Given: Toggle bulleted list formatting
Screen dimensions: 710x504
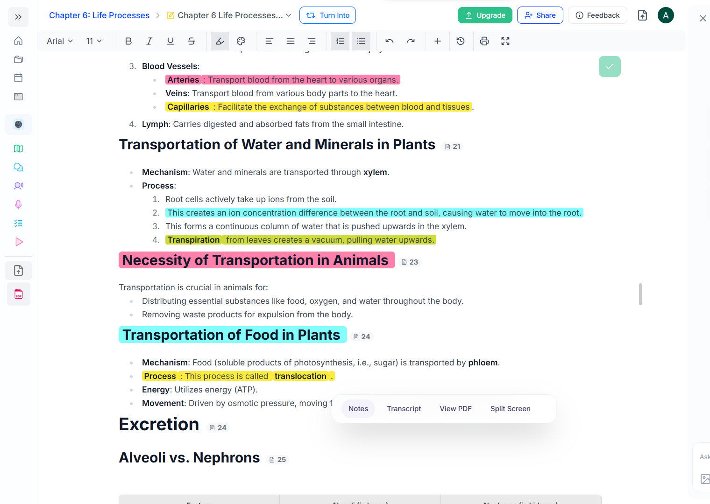Looking at the screenshot, I should (x=361, y=41).
